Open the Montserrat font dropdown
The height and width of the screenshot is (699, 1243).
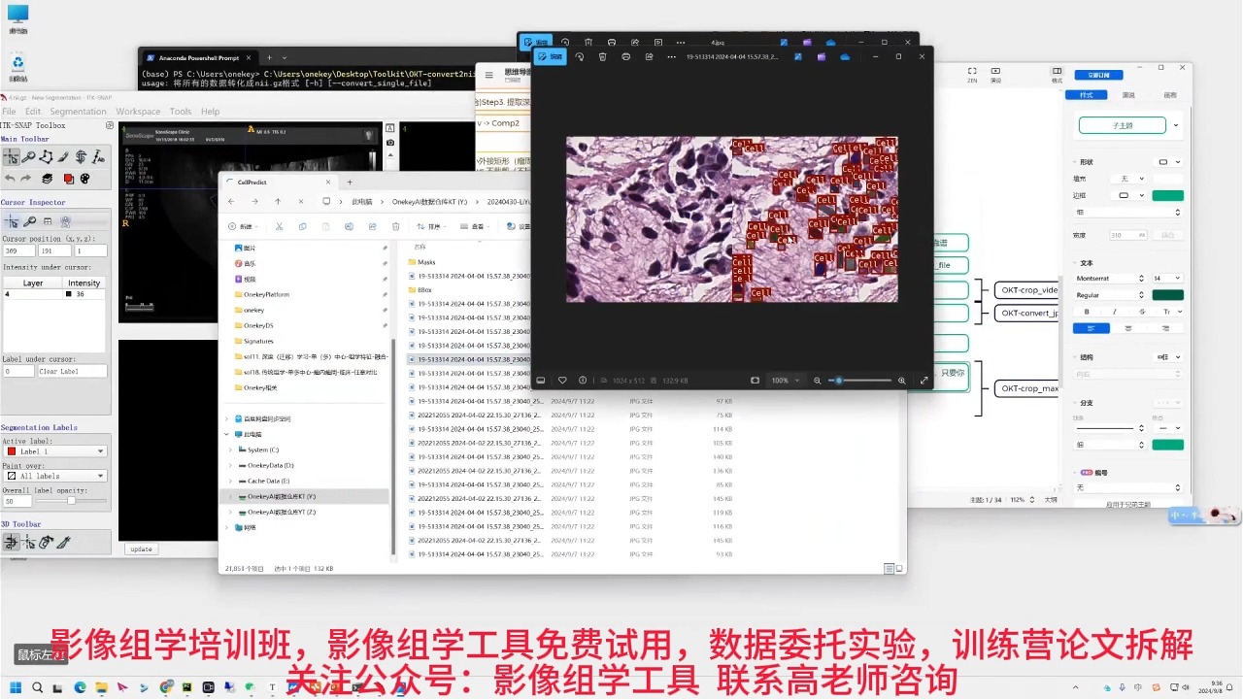coord(1109,279)
